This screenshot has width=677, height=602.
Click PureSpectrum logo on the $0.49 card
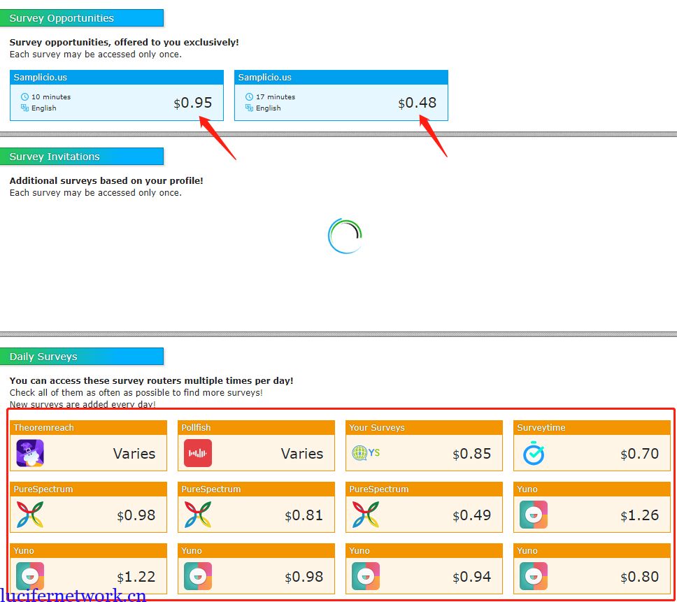coord(365,515)
